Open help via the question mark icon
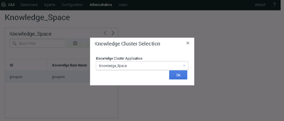 pos(274,5)
